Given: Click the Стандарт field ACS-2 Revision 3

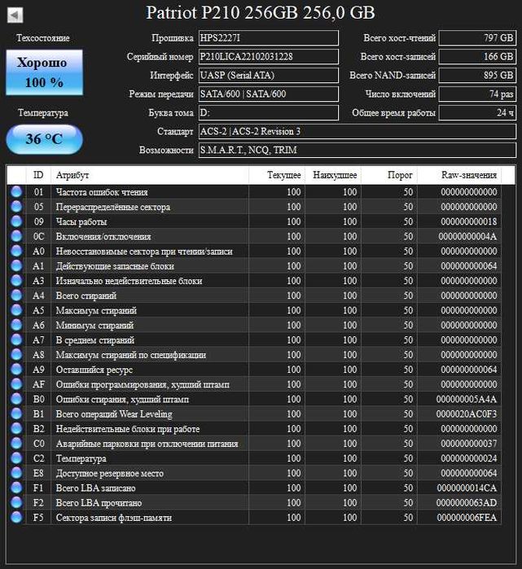Looking at the screenshot, I should [x=358, y=131].
